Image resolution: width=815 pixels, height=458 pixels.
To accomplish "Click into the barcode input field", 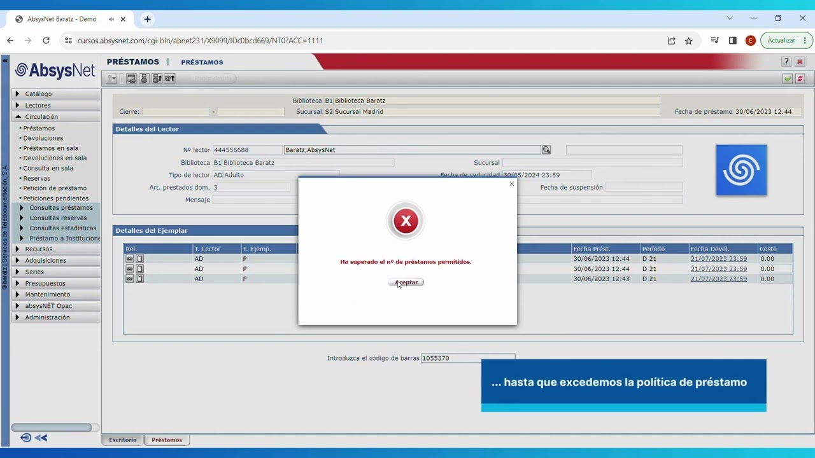I will pos(468,358).
